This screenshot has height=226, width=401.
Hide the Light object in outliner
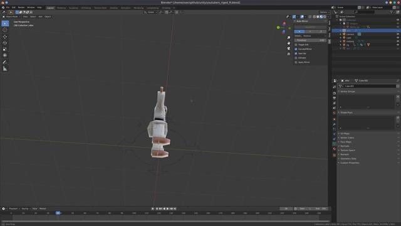tap(398, 38)
